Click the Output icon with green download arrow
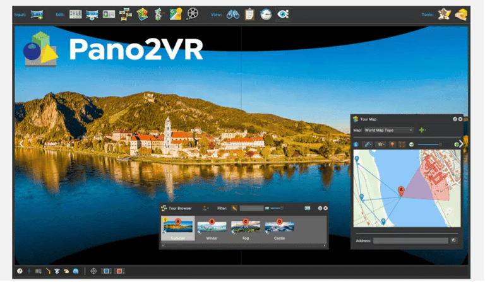The width and height of the screenshot is (485, 282). pos(159,15)
